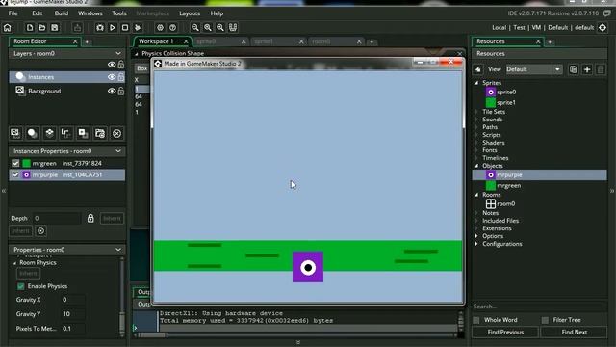Click the Find Previous button
Screen dimensions: 616x347
(505, 332)
